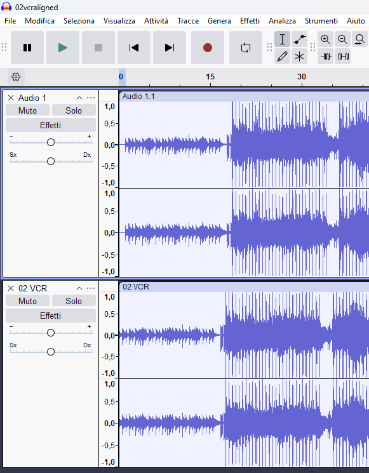This screenshot has height=473, width=369.
Task: Select the Multi-tool asterisk icon
Action: tap(299, 57)
